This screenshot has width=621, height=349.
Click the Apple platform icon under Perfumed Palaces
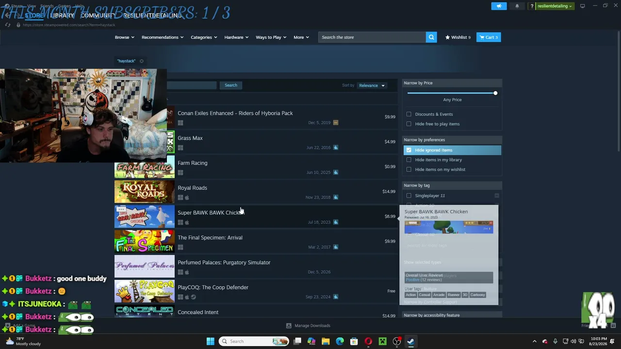coord(187,272)
